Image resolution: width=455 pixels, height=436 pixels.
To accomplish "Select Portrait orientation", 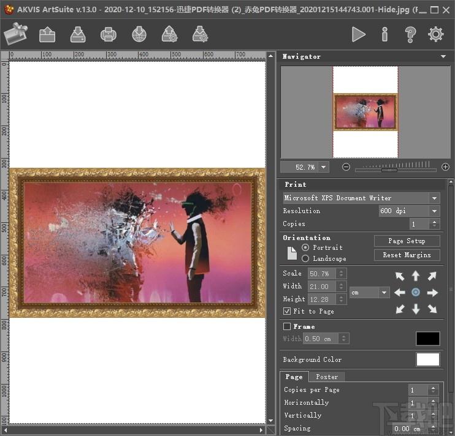I will pyautogui.click(x=305, y=247).
